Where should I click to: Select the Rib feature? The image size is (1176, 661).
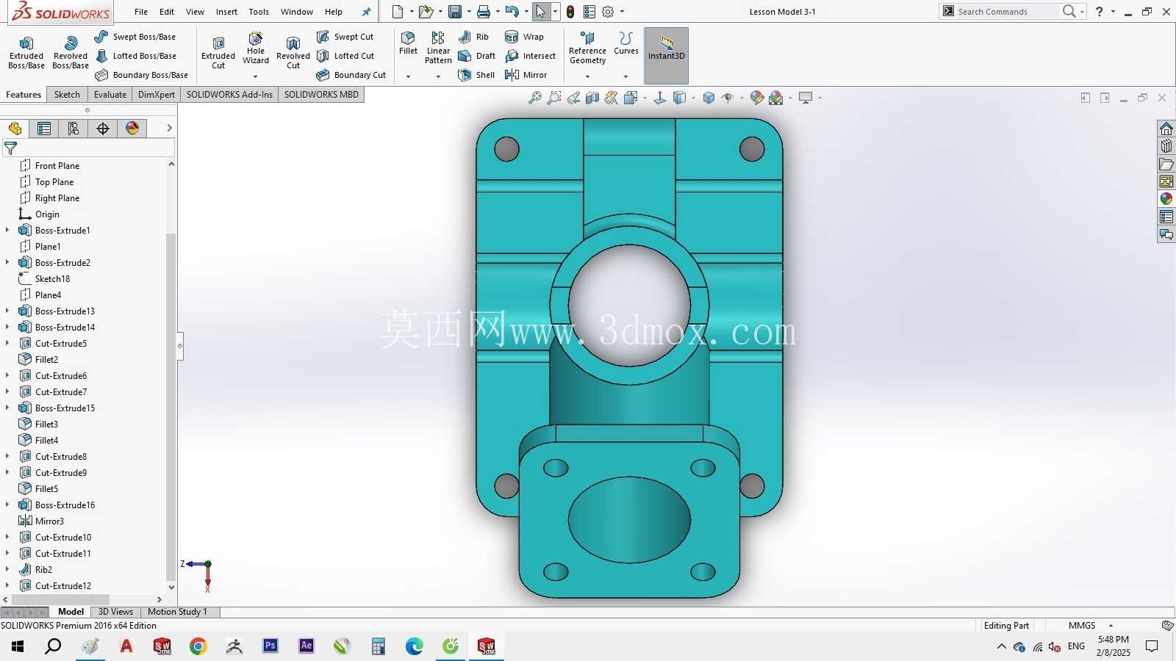(x=473, y=37)
